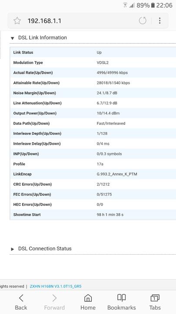Tap the battery status indicator
The image size is (176, 314).
153,5
